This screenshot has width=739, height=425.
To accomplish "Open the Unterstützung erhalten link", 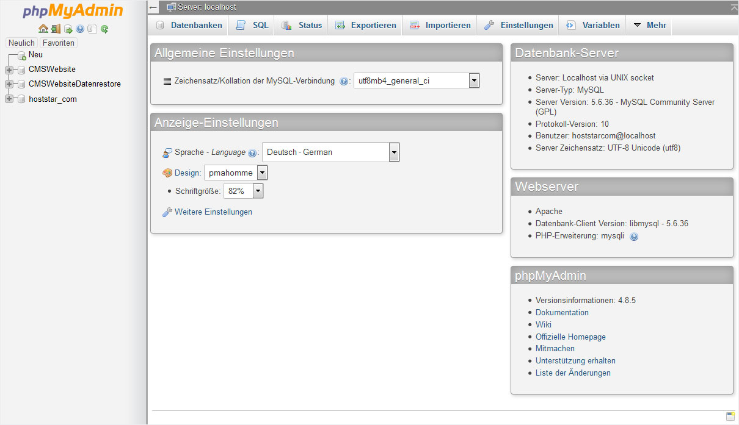I will (x=575, y=361).
